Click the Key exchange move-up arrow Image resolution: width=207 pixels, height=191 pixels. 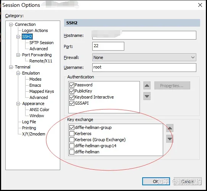click(x=170, y=128)
